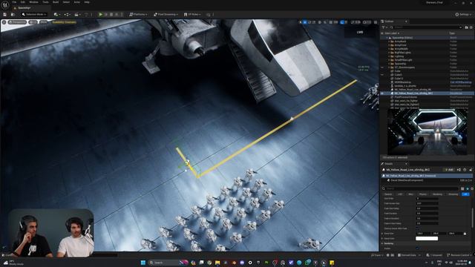This screenshot has width=475, height=267.
Task: Open the Selection Mode dropdown
Action: click(34, 14)
